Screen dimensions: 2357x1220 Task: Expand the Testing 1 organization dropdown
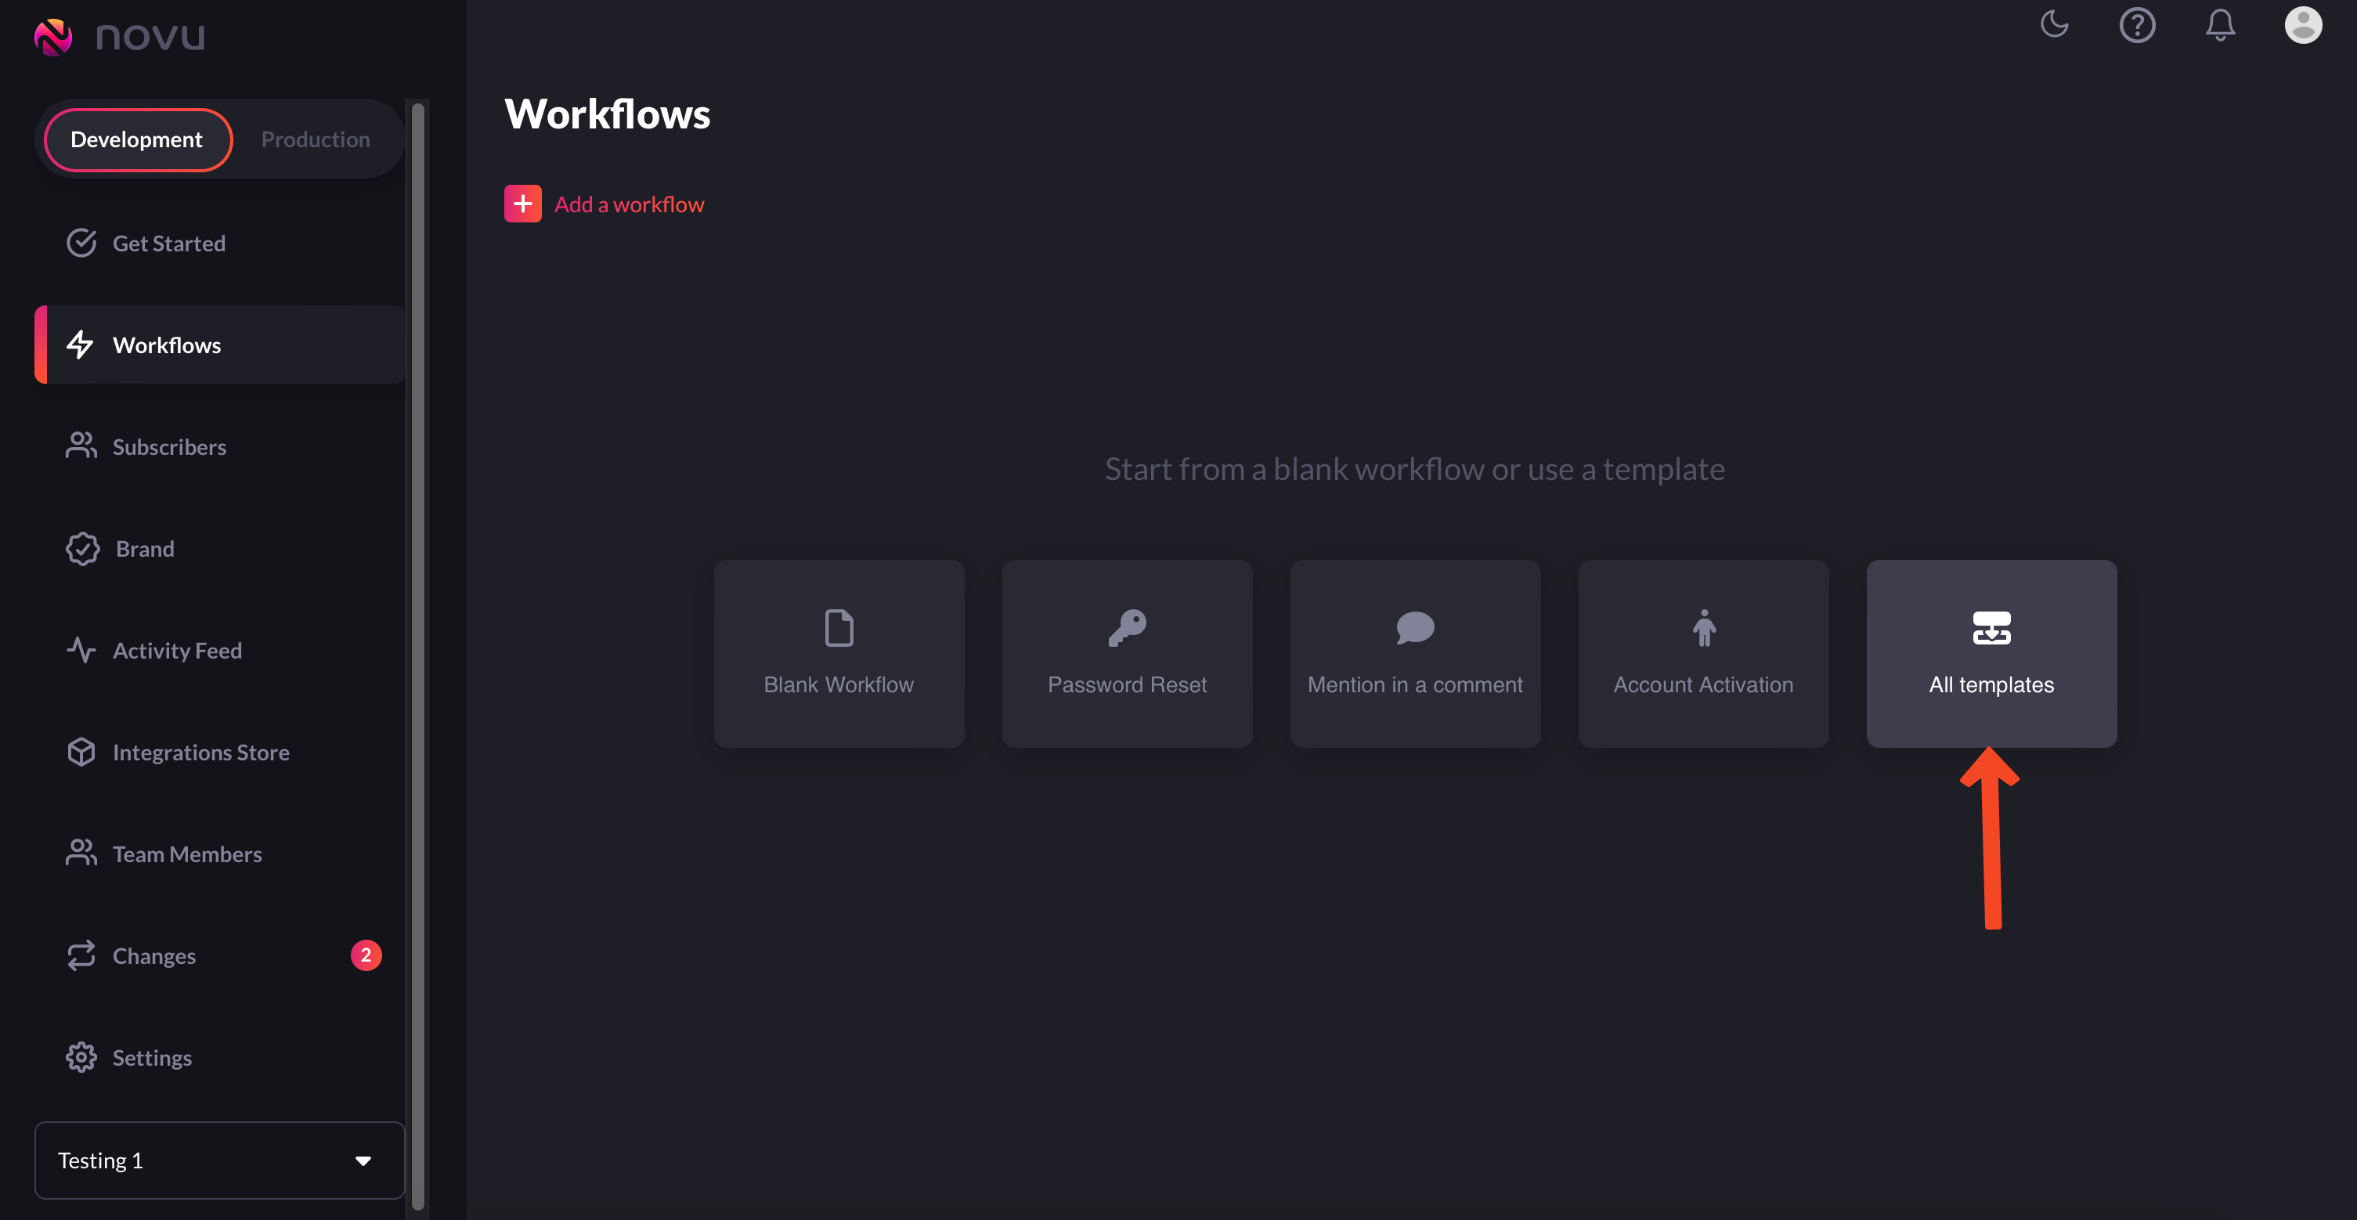219,1160
